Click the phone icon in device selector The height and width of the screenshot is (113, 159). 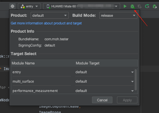click(x=48, y=7)
